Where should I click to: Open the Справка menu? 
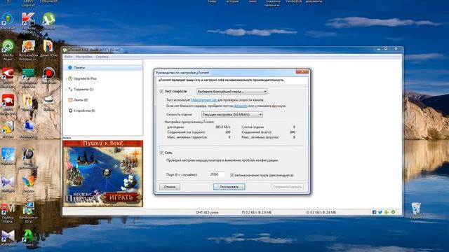point(102,57)
